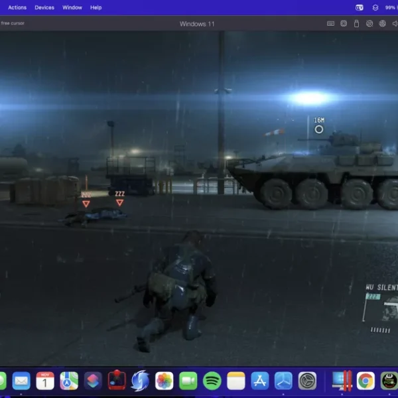Open the Window menu
Viewport: 398px width, 398px height.
[x=72, y=7]
